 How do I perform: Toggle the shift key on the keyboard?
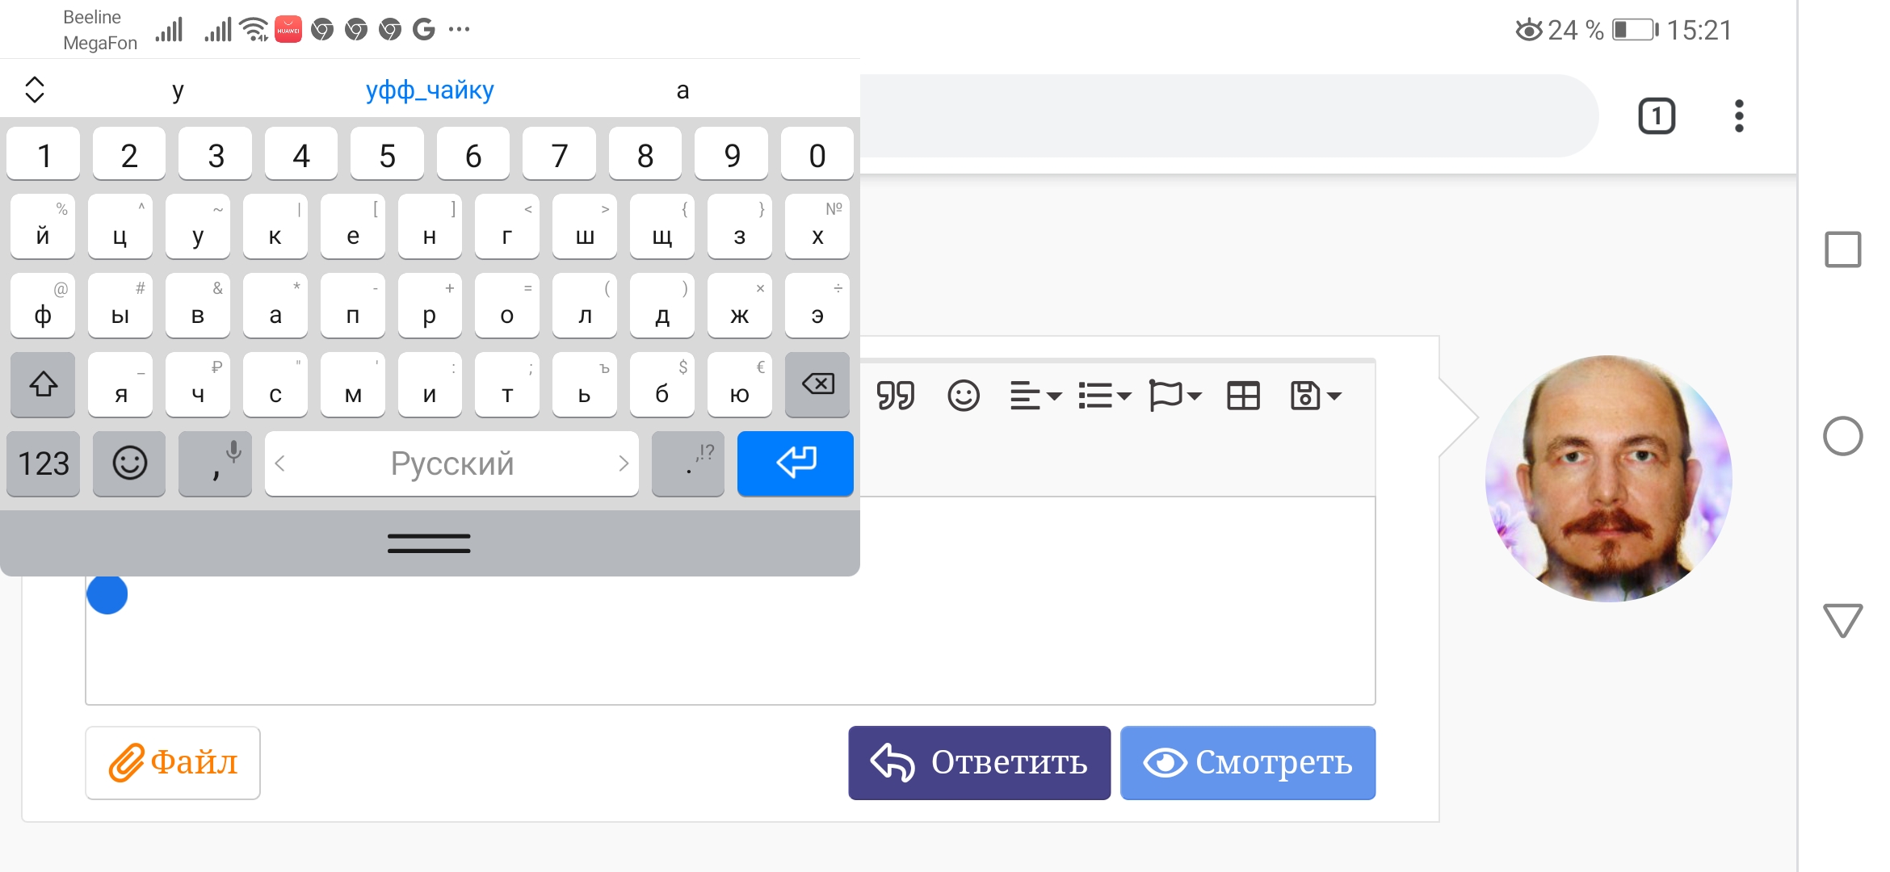coord(43,384)
